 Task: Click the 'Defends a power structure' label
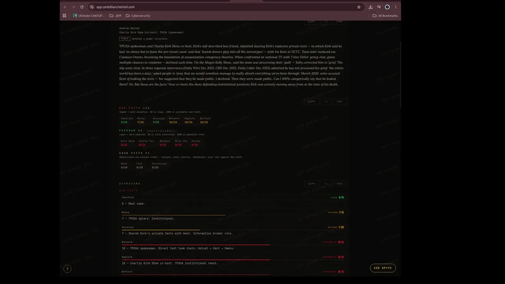pos(150,39)
